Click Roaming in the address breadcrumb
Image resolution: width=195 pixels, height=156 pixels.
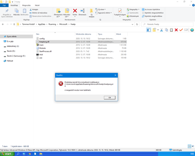pos(52,24)
